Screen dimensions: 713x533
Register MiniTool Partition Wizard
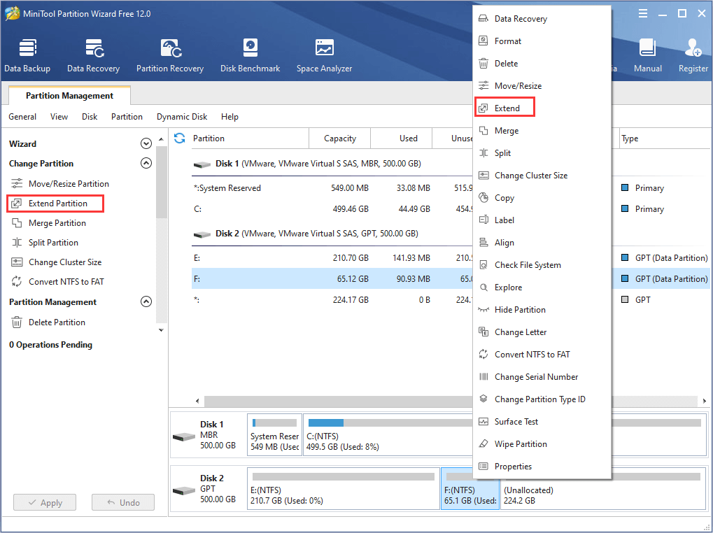click(692, 55)
